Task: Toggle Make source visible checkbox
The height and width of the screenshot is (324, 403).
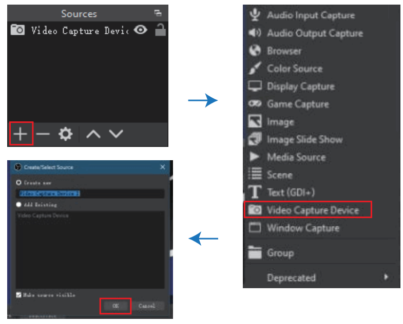Action: tap(18, 295)
